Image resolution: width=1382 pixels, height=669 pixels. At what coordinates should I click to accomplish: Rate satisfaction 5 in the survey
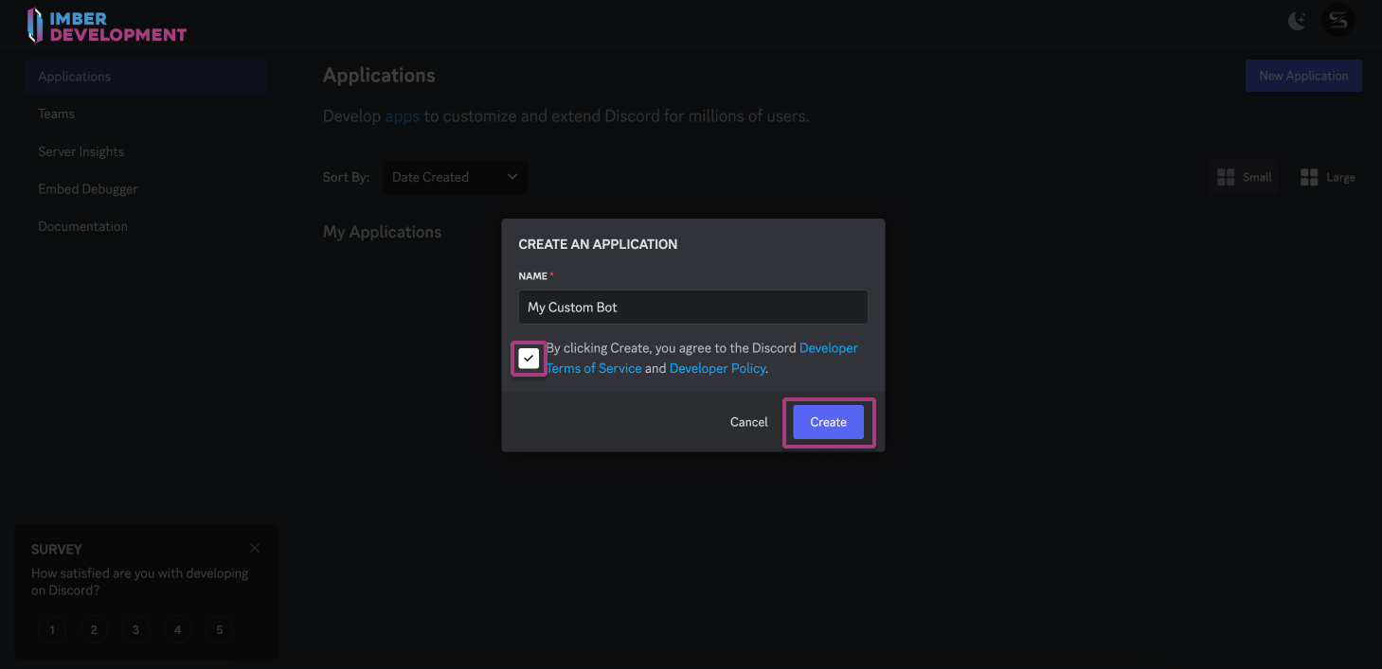pyautogui.click(x=219, y=629)
